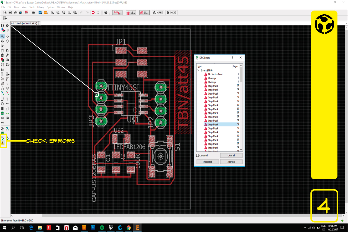Click the Clear all button
Viewport: 348px width, 232px height.
(x=231, y=156)
